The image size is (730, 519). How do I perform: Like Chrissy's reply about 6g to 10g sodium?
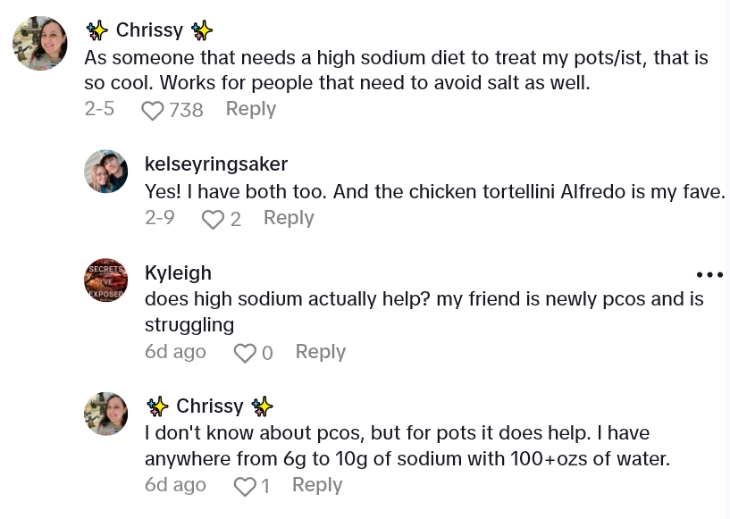244,487
